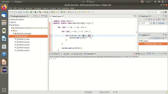Open the Run button's dropdown arrow

pos(33,12)
